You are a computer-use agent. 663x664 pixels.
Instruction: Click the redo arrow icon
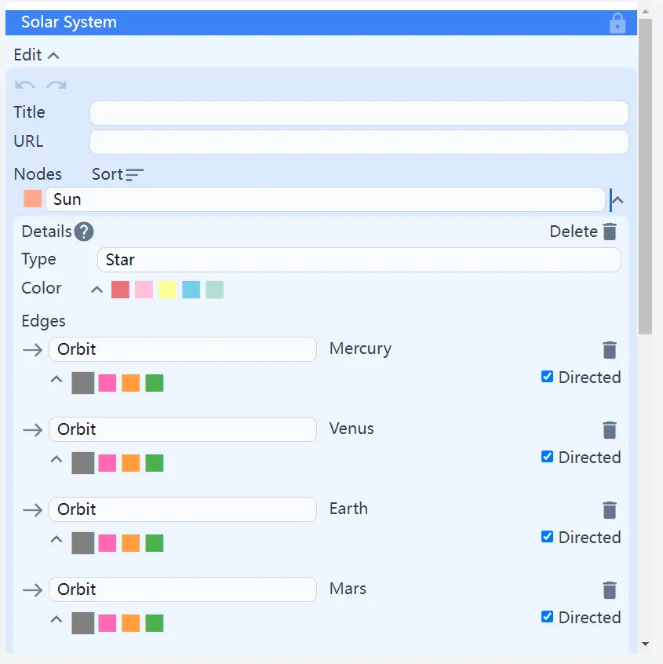coord(56,85)
